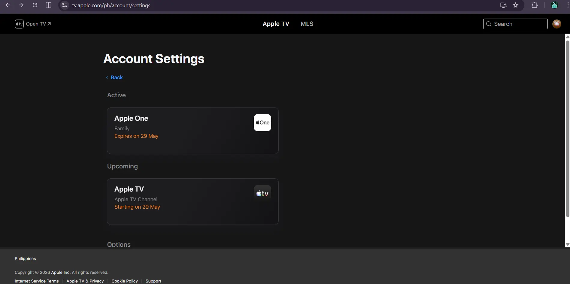Go back with browser back arrow

8,5
